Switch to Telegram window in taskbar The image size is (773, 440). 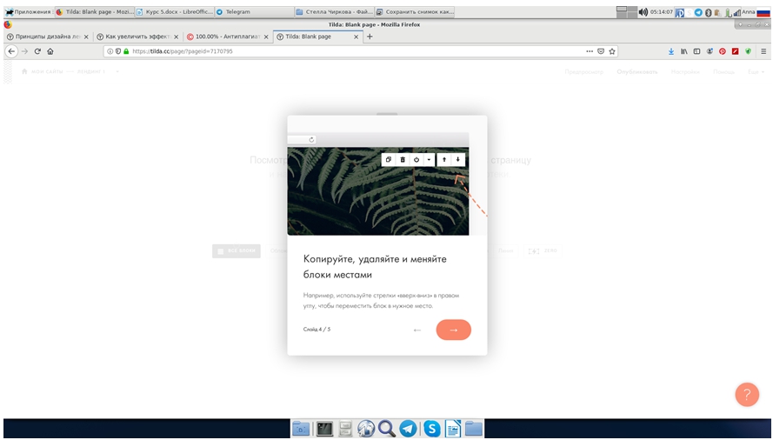coord(252,12)
